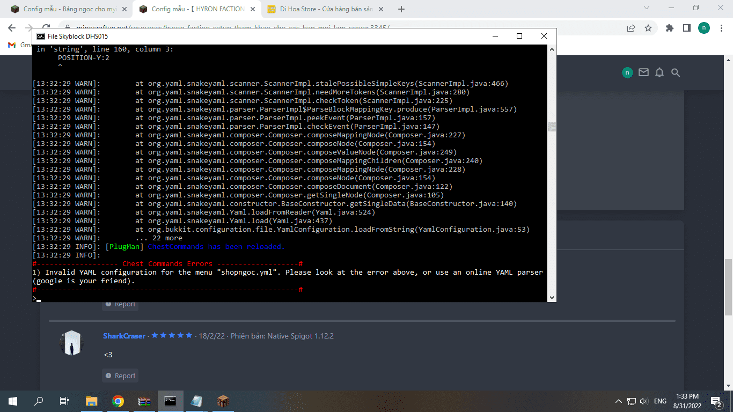The width and height of the screenshot is (733, 412).
Task: Launch File Explorer from the taskbar
Action: (x=92, y=401)
